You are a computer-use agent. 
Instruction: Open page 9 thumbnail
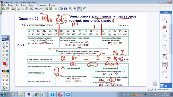tap(165, 74)
